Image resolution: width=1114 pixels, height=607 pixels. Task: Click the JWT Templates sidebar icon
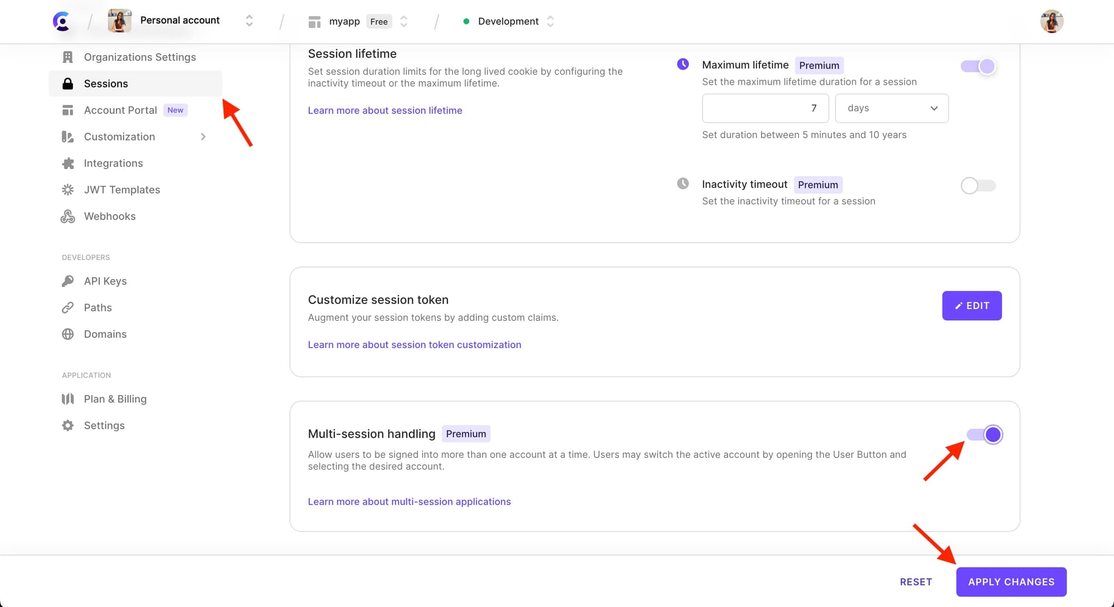[68, 189]
